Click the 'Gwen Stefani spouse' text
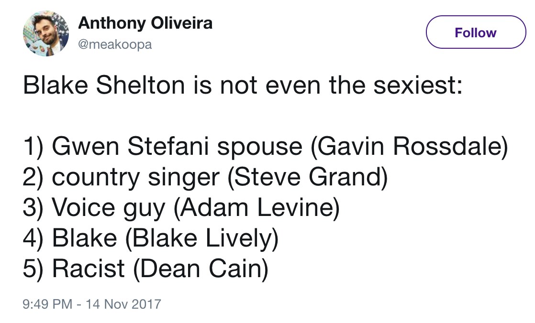Image resolution: width=535 pixels, height=323 pixels. (x=177, y=147)
